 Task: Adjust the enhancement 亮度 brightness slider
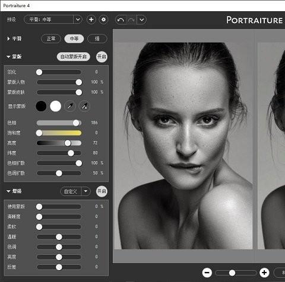[x=59, y=257]
